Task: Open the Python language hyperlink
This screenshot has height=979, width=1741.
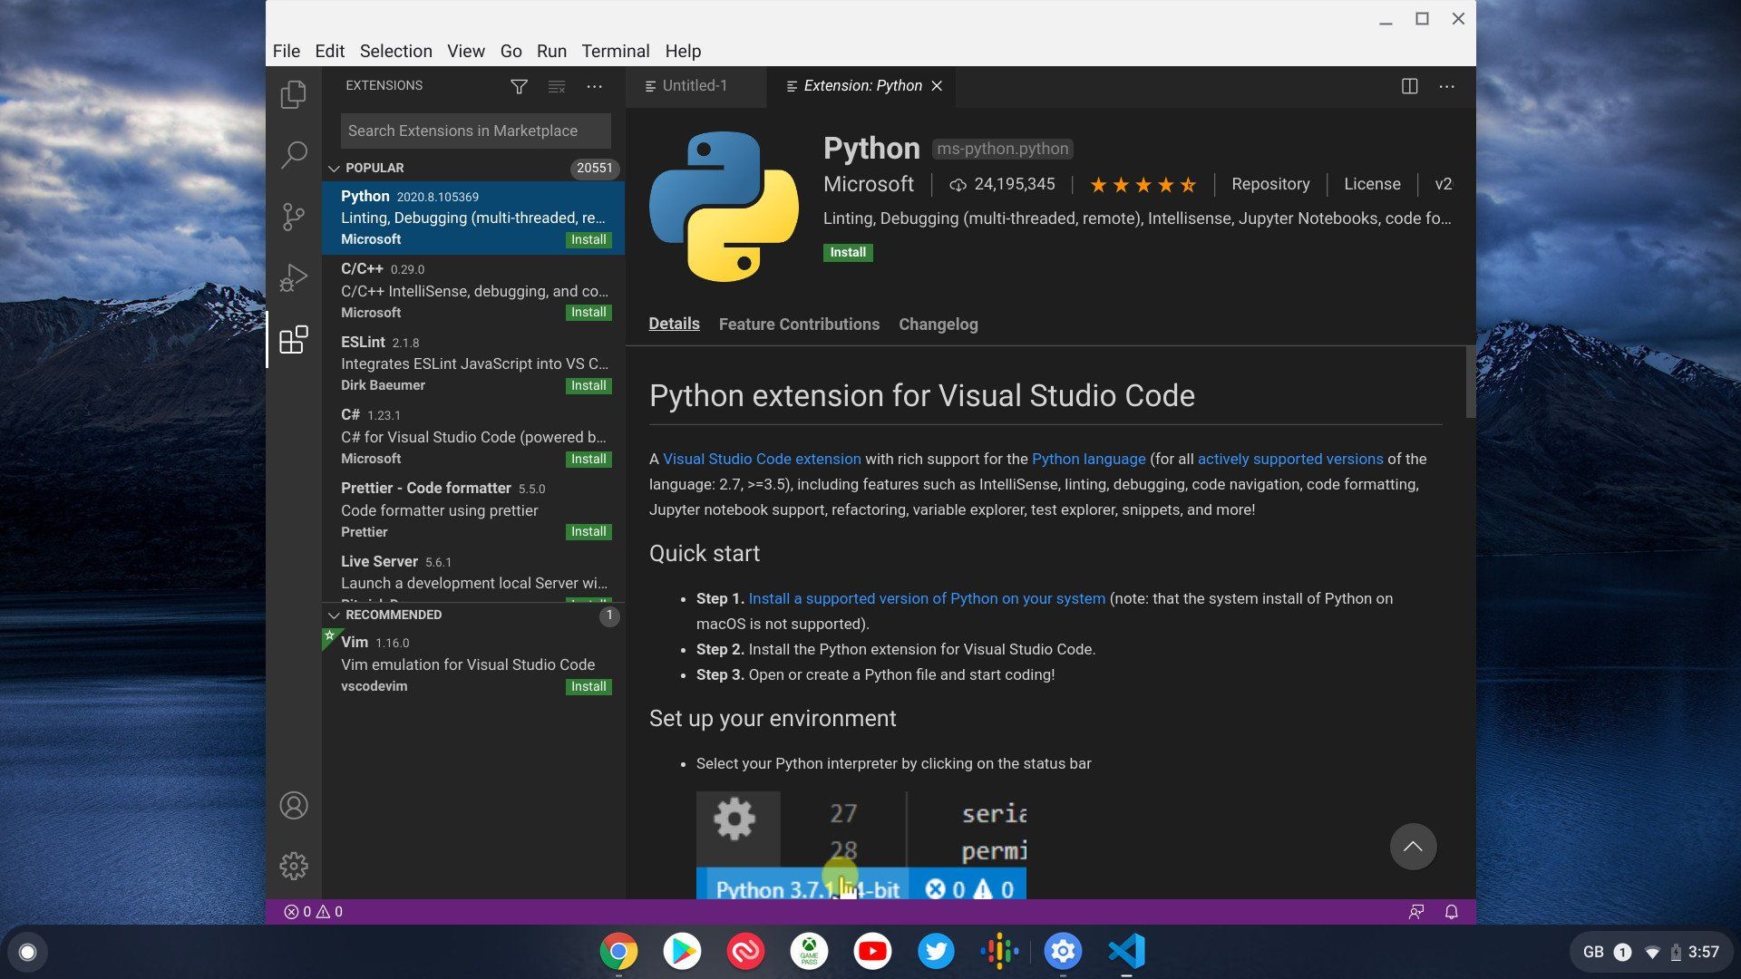Action: (x=1089, y=458)
